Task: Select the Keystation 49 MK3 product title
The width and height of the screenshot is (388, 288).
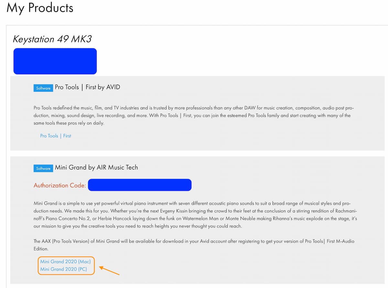Action: (x=52, y=39)
